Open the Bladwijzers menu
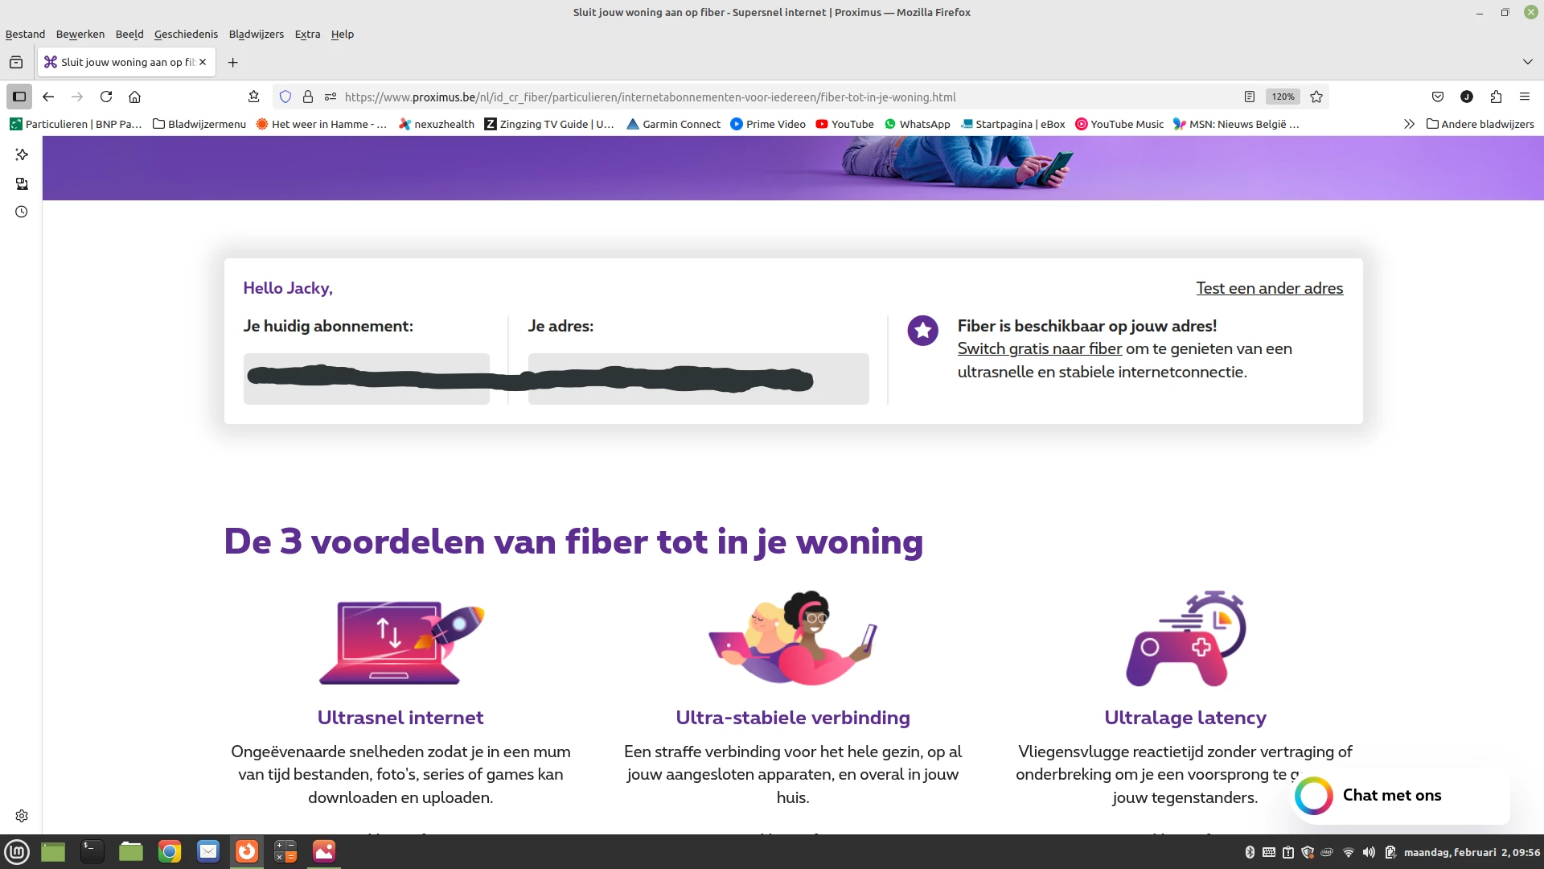 [256, 34]
